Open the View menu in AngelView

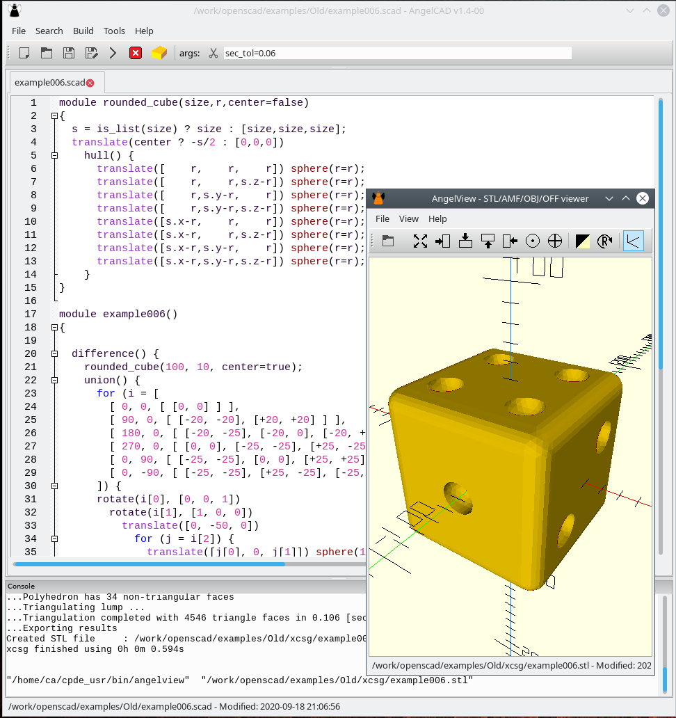[x=408, y=218]
